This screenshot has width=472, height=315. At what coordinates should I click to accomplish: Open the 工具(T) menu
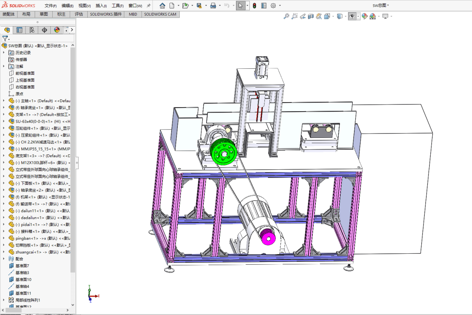point(118,6)
